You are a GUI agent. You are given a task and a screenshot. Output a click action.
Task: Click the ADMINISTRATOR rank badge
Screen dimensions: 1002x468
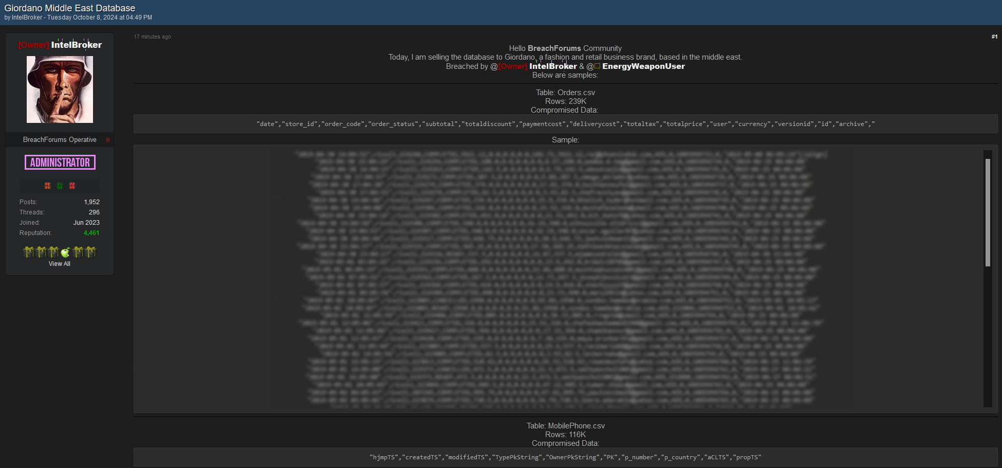click(60, 163)
